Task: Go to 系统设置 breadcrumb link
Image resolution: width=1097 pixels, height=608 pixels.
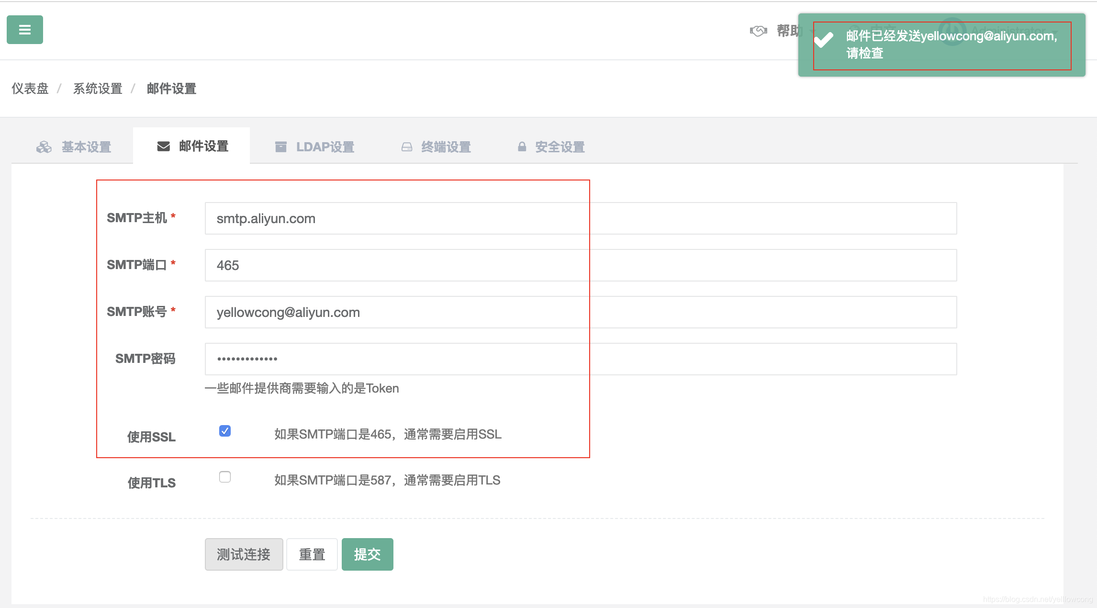Action: 98,89
